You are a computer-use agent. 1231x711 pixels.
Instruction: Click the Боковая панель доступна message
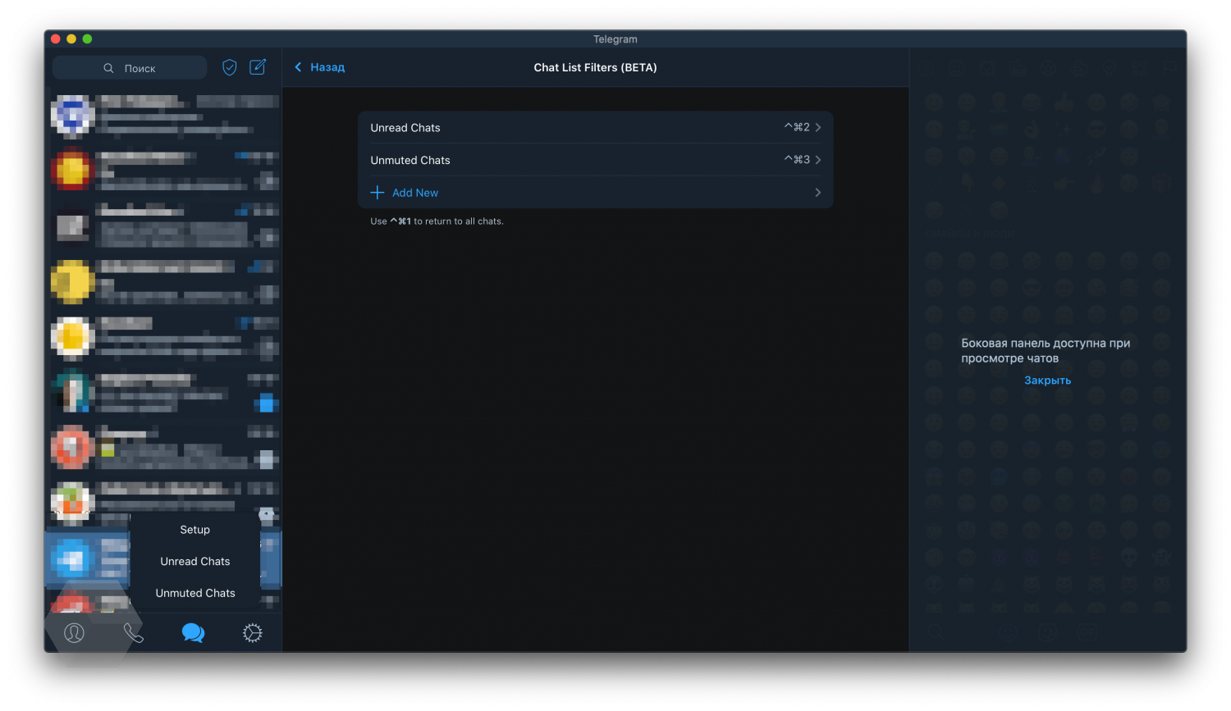pyautogui.click(x=1046, y=351)
